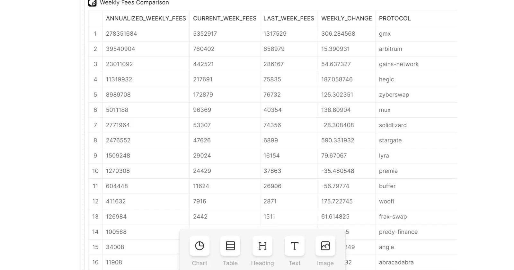
Task: Select row number 7
Action: [95, 125]
